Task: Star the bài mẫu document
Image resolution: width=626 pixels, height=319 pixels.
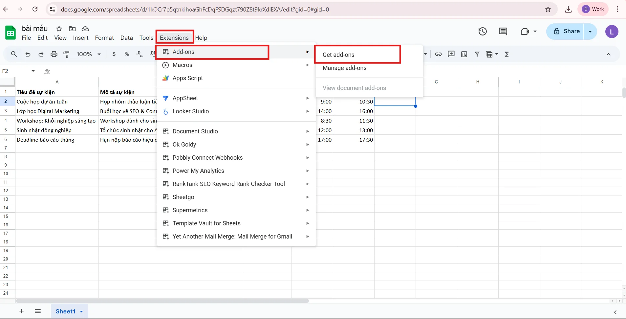Action: (x=59, y=29)
